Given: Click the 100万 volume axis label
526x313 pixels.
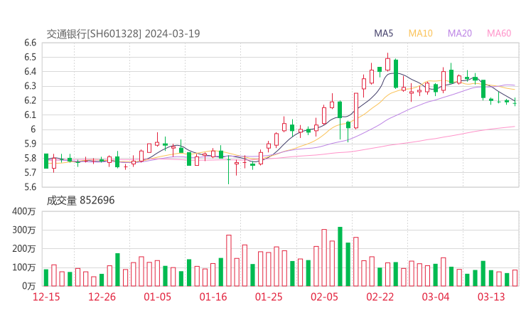Looking at the screenshot, I should (23, 267).
